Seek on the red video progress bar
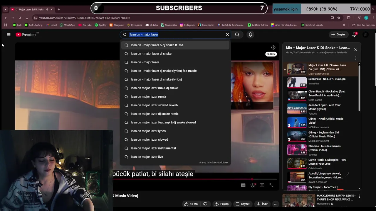Screen dimensions: 376x211 [194, 179]
